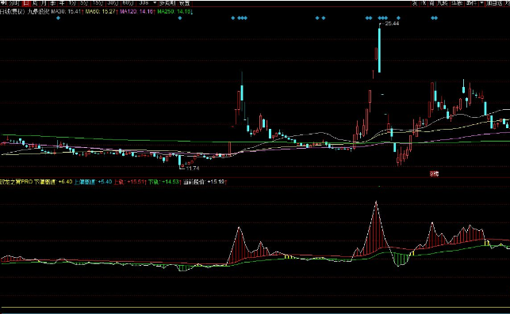Viewport: 510px width, 314px height.
Task: Open the 多周期 multi-period view
Action: [167, 3]
